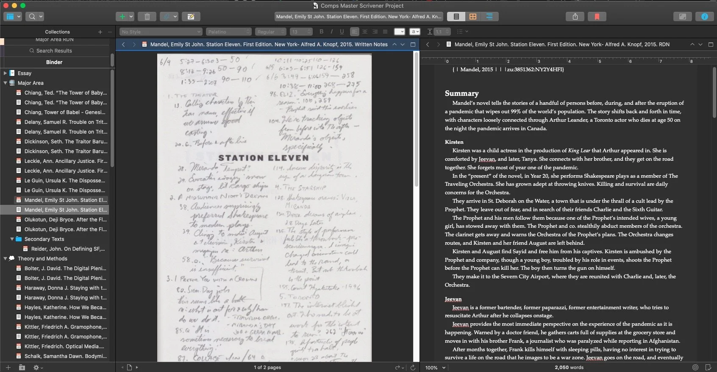Image resolution: width=717 pixels, height=372 pixels.
Task: Open line spacing control in format bar
Action: tap(439, 32)
